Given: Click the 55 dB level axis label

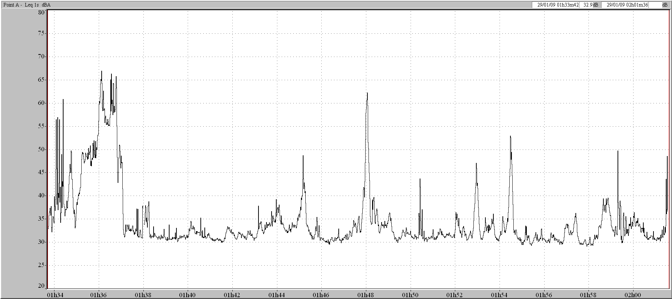Looking at the screenshot, I should 41,126.
